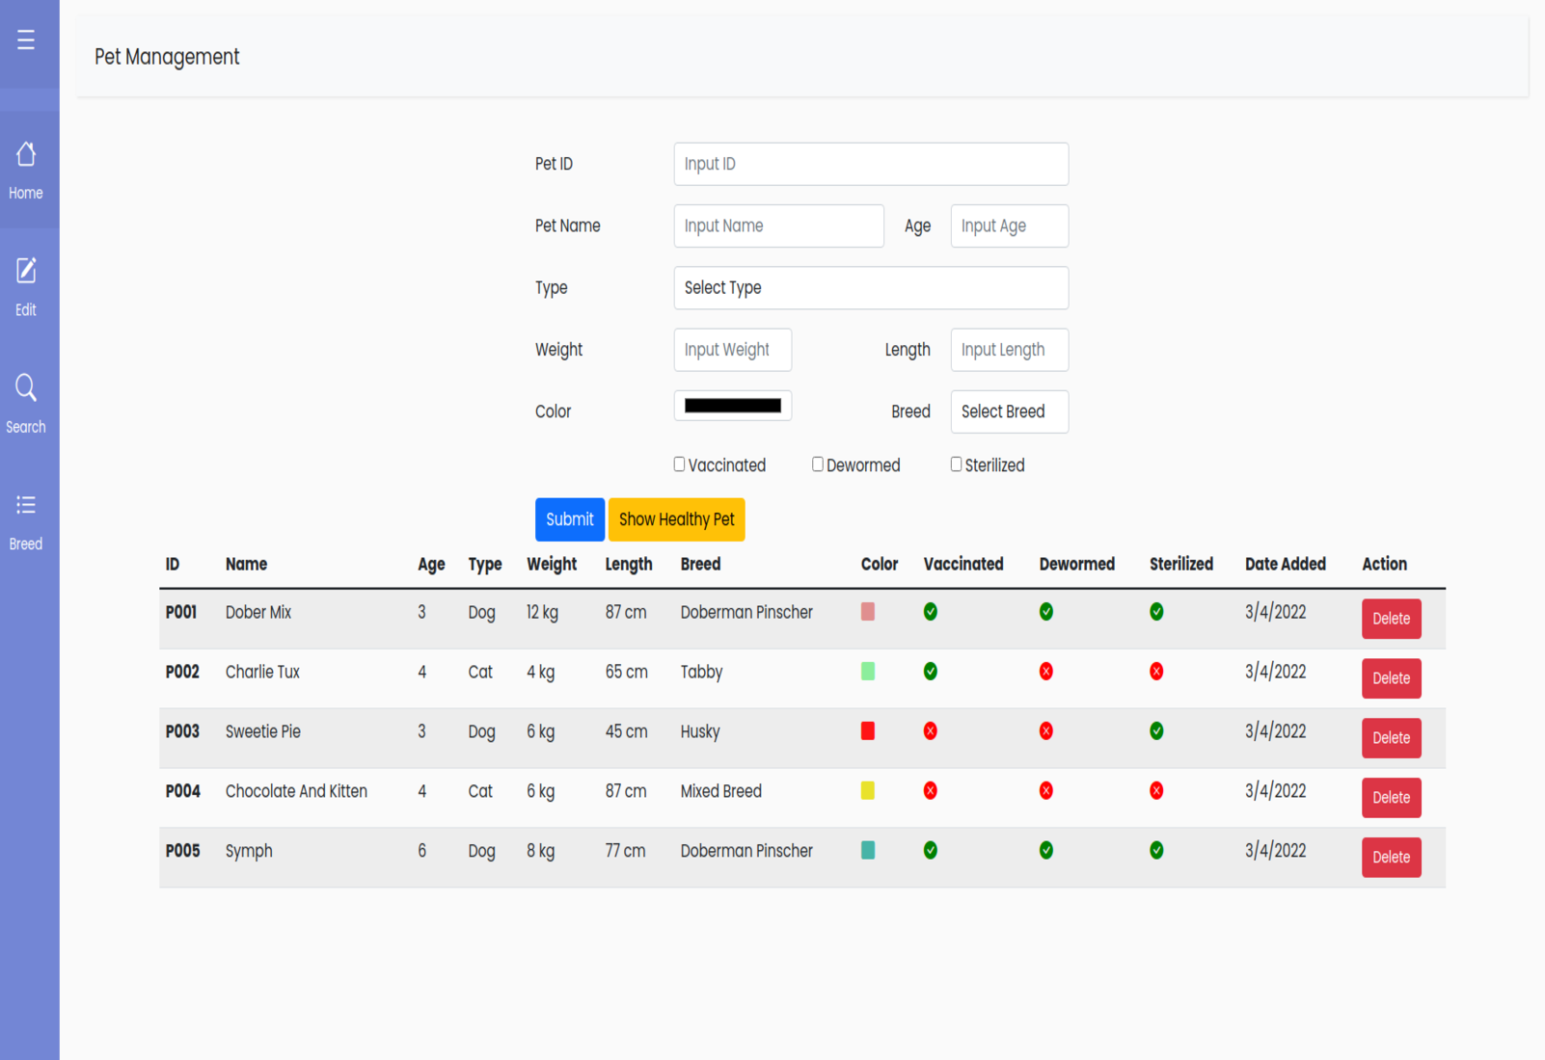This screenshot has width=1545, height=1060.
Task: Open Search via magnifier icon
Action: coord(26,388)
